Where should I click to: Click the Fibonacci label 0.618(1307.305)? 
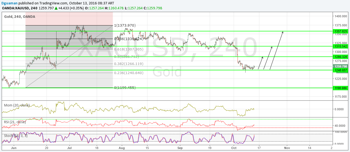[x=128, y=49]
